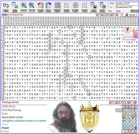
Task: Select the For R.Ruff Moving entry
Action: [11, 110]
